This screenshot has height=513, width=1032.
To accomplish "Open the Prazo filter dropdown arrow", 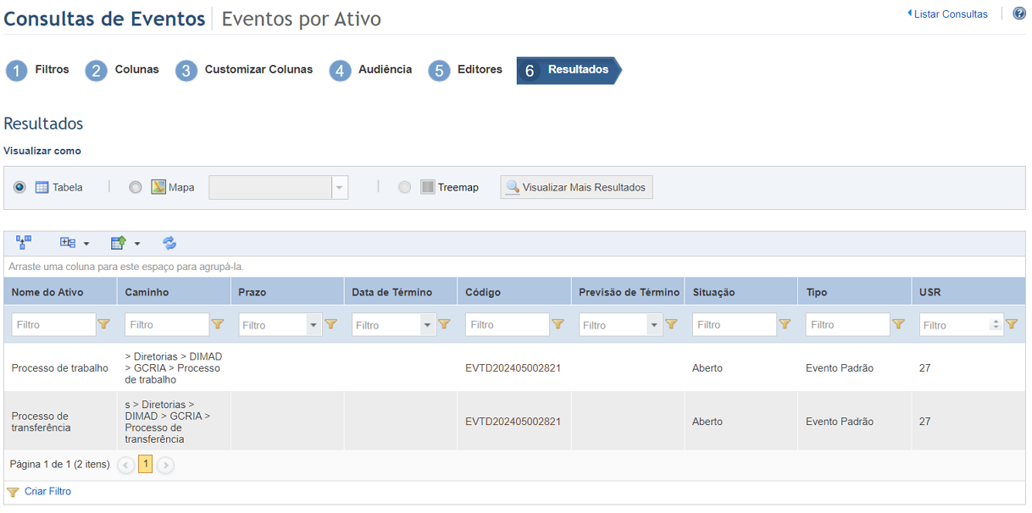I will (x=314, y=324).
